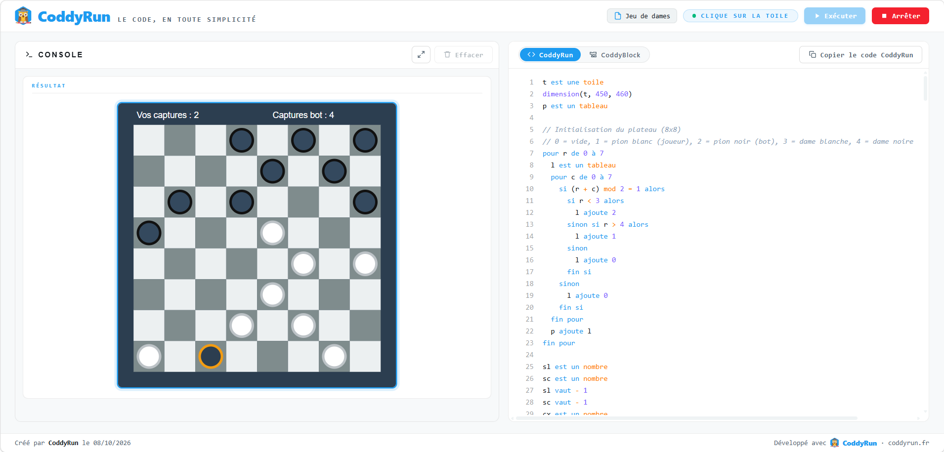
Task: Click the vertical scrollbar of the code editor
Action: (x=925, y=89)
